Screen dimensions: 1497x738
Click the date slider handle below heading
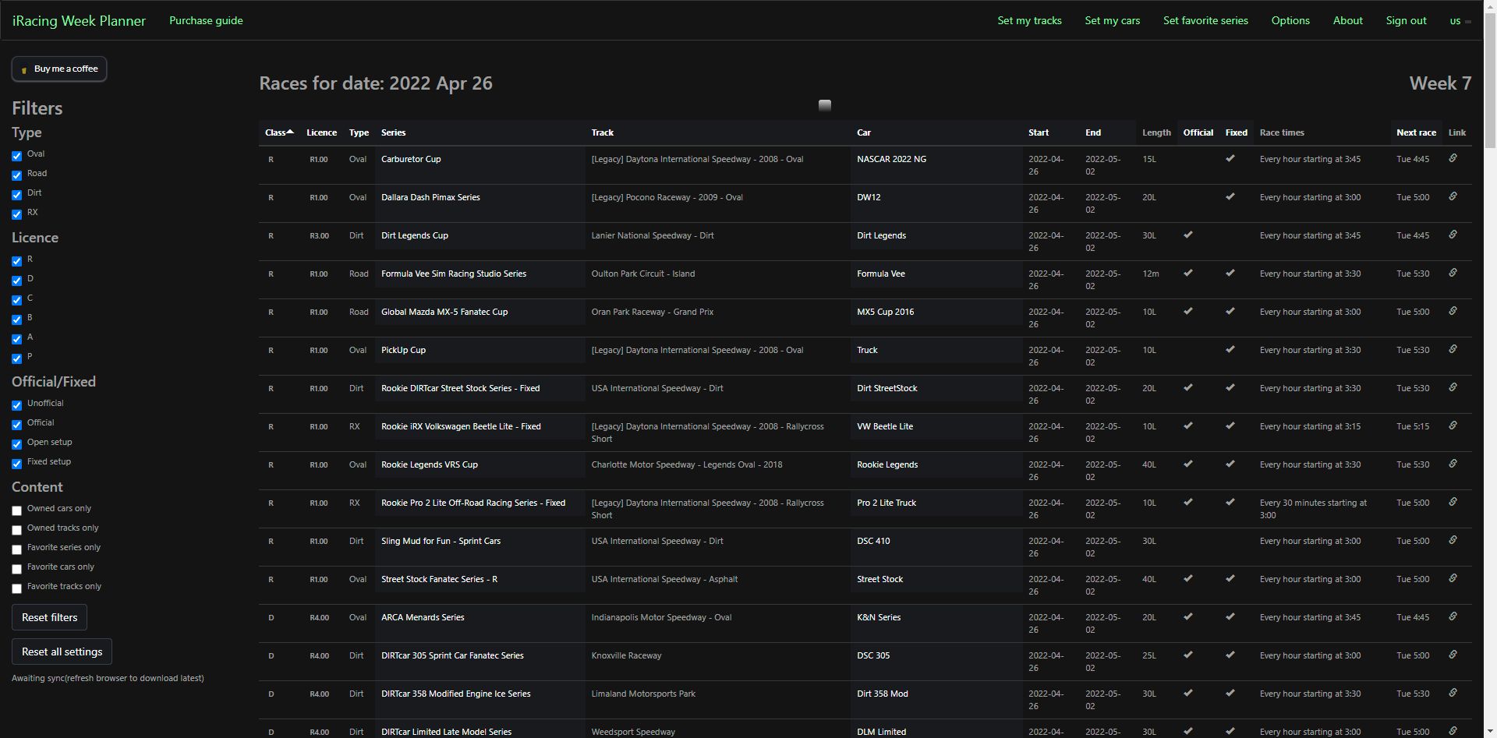(x=825, y=105)
